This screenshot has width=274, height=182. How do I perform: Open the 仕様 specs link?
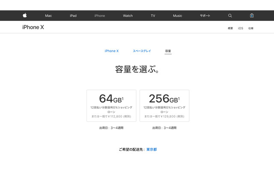[251, 28]
